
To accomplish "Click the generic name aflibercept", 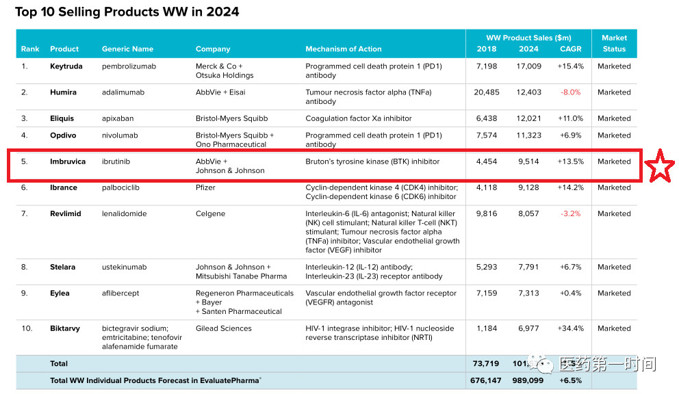I will (x=120, y=293).
